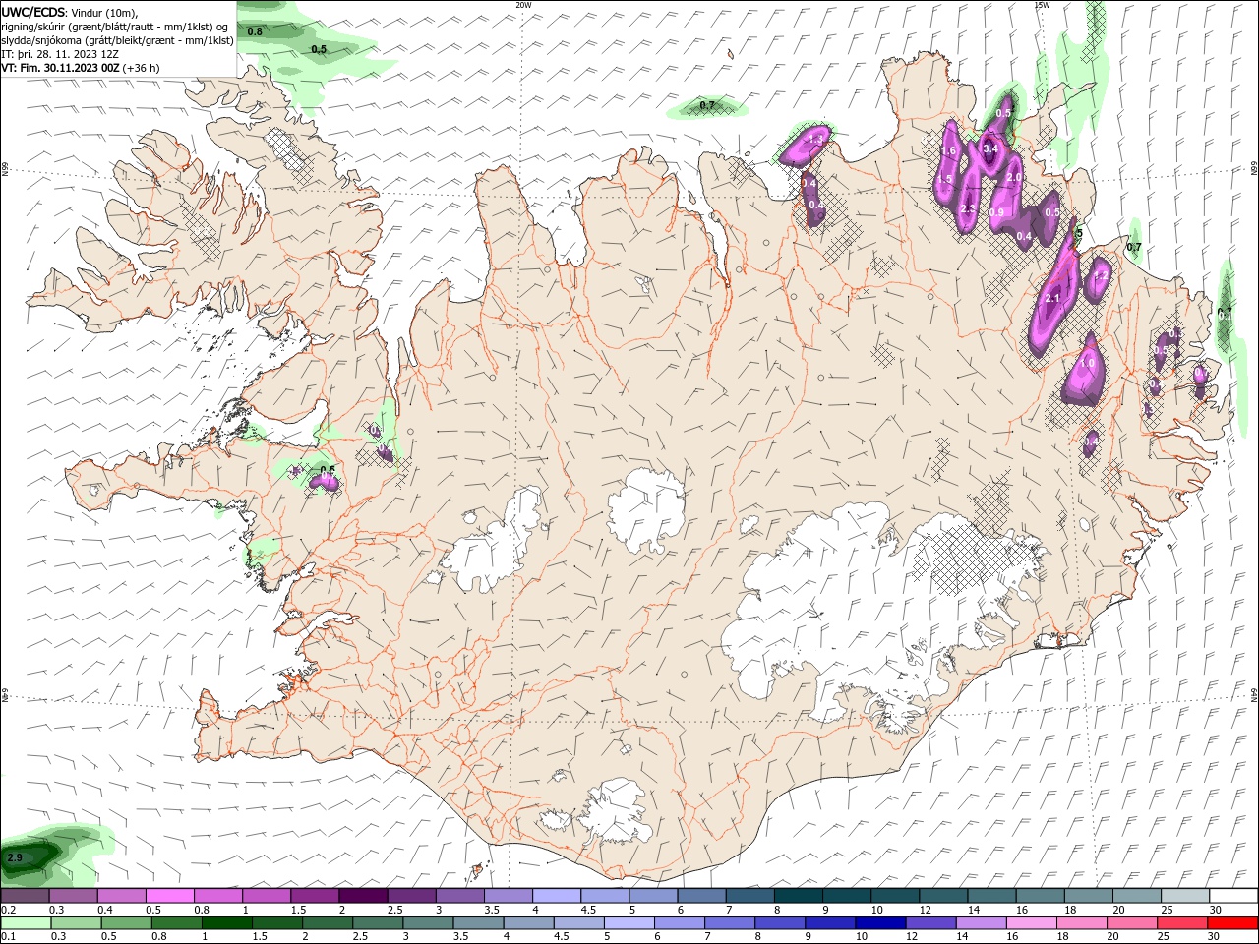Image resolution: width=1259 pixels, height=944 pixels.
Task: Click the 0.9 snow value on the map
Action: click(x=996, y=212)
